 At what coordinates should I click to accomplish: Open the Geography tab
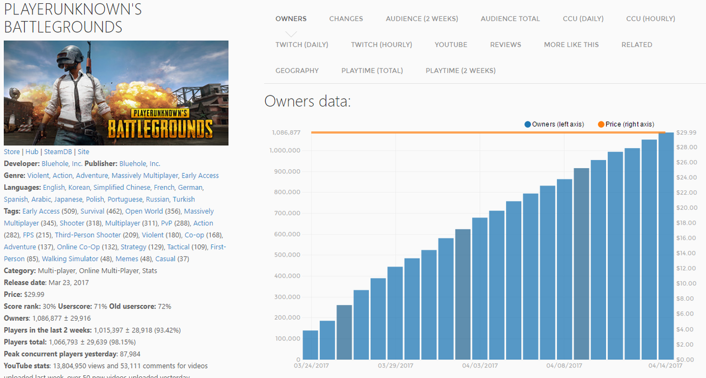[x=297, y=71]
